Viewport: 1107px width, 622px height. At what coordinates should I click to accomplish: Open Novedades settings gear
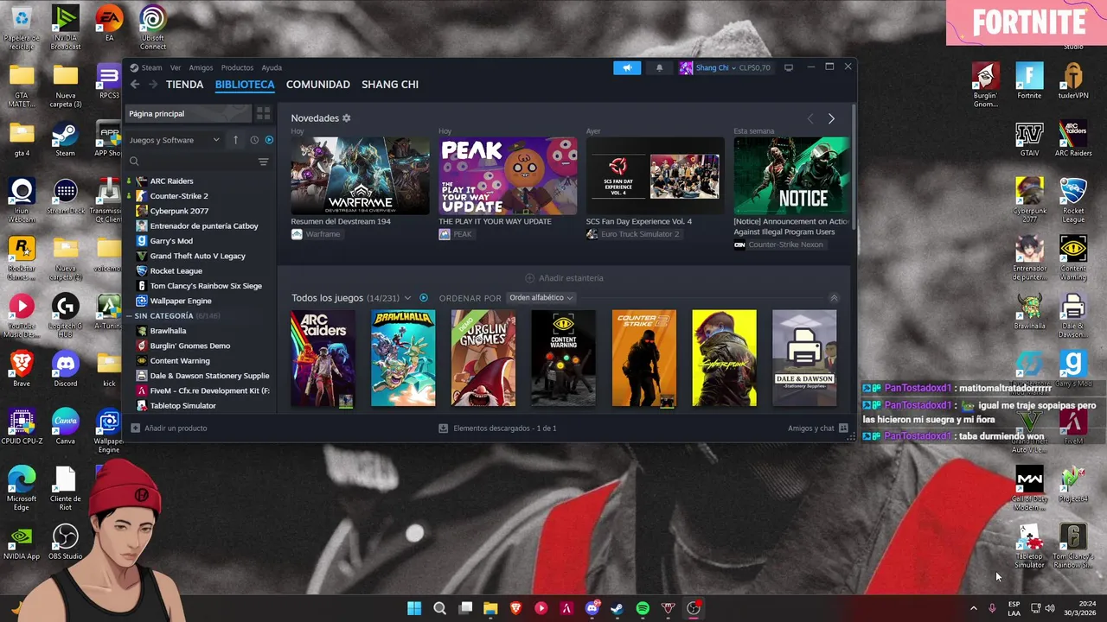pyautogui.click(x=347, y=118)
